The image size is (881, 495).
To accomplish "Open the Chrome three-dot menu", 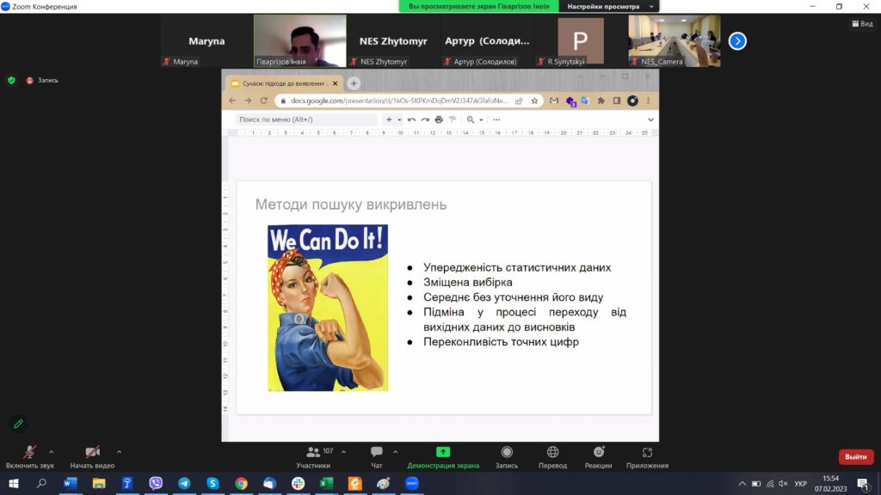I will click(648, 101).
